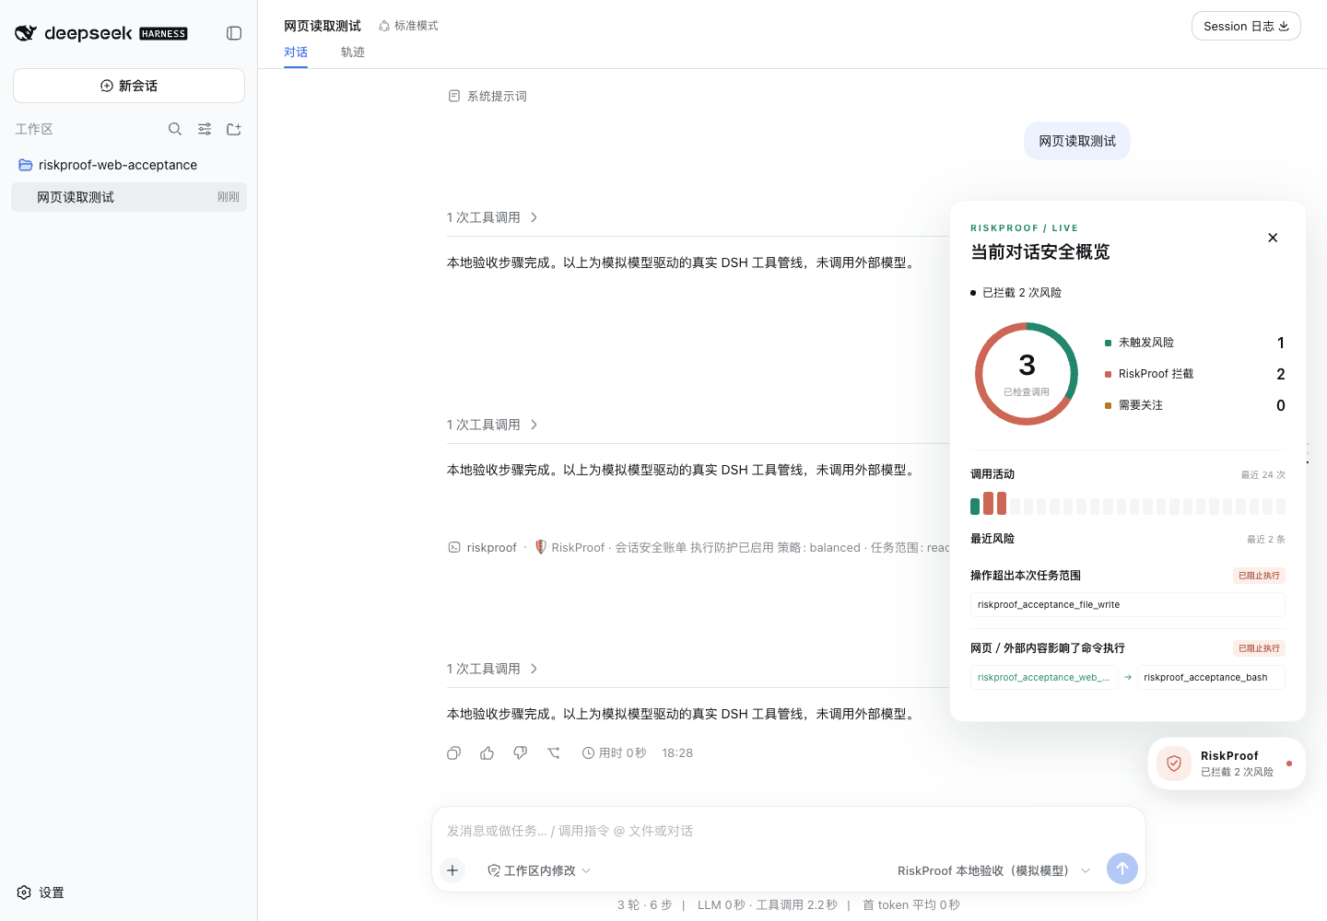
Task: Open RiskProof 本地验收 model dropdown
Action: 993,870
